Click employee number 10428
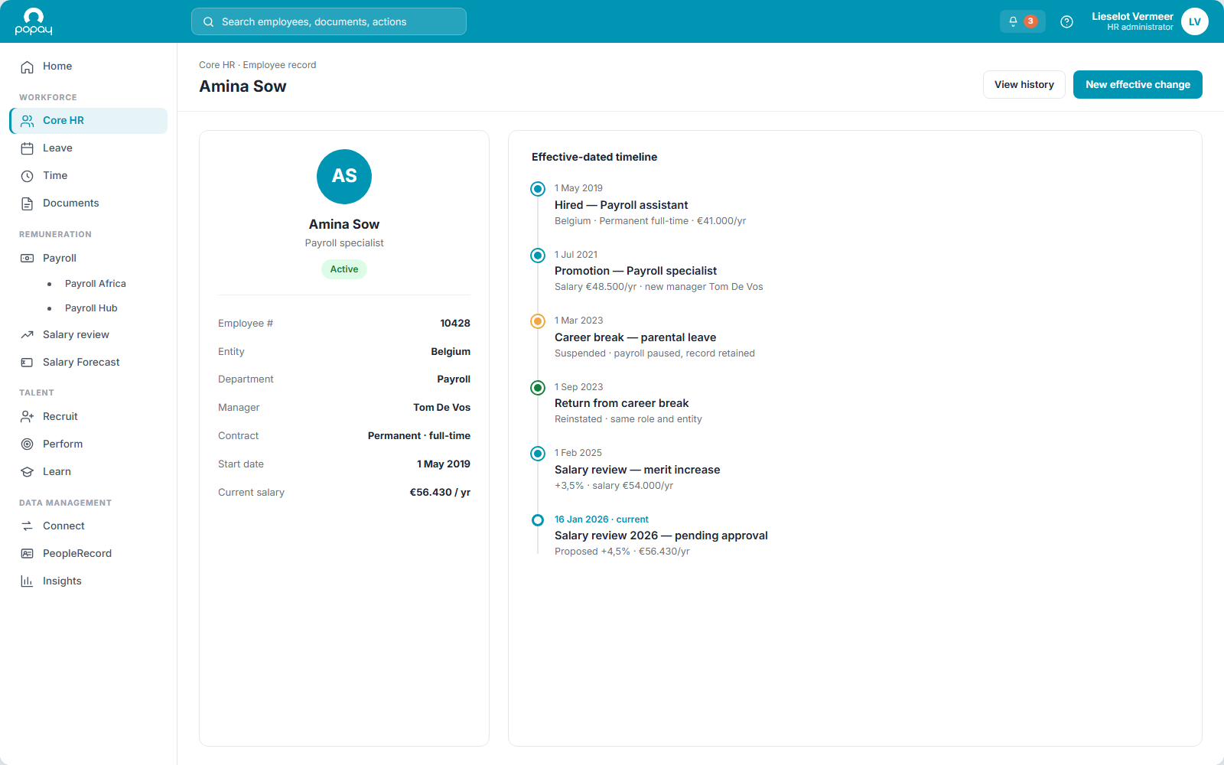This screenshot has height=765, width=1224. pyautogui.click(x=455, y=324)
